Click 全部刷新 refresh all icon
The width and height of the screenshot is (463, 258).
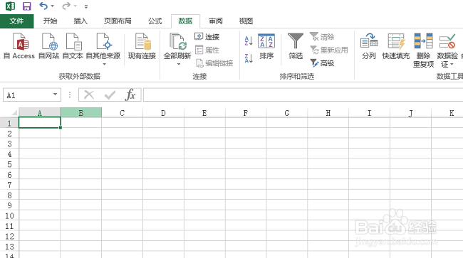pyautogui.click(x=177, y=42)
